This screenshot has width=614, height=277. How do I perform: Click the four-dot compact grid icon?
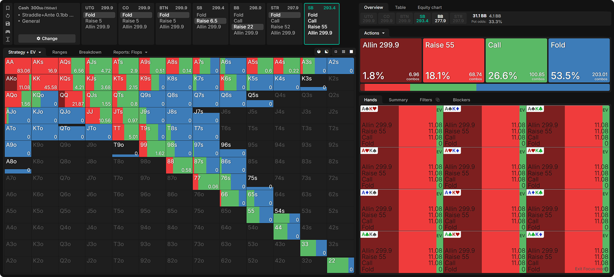click(336, 51)
